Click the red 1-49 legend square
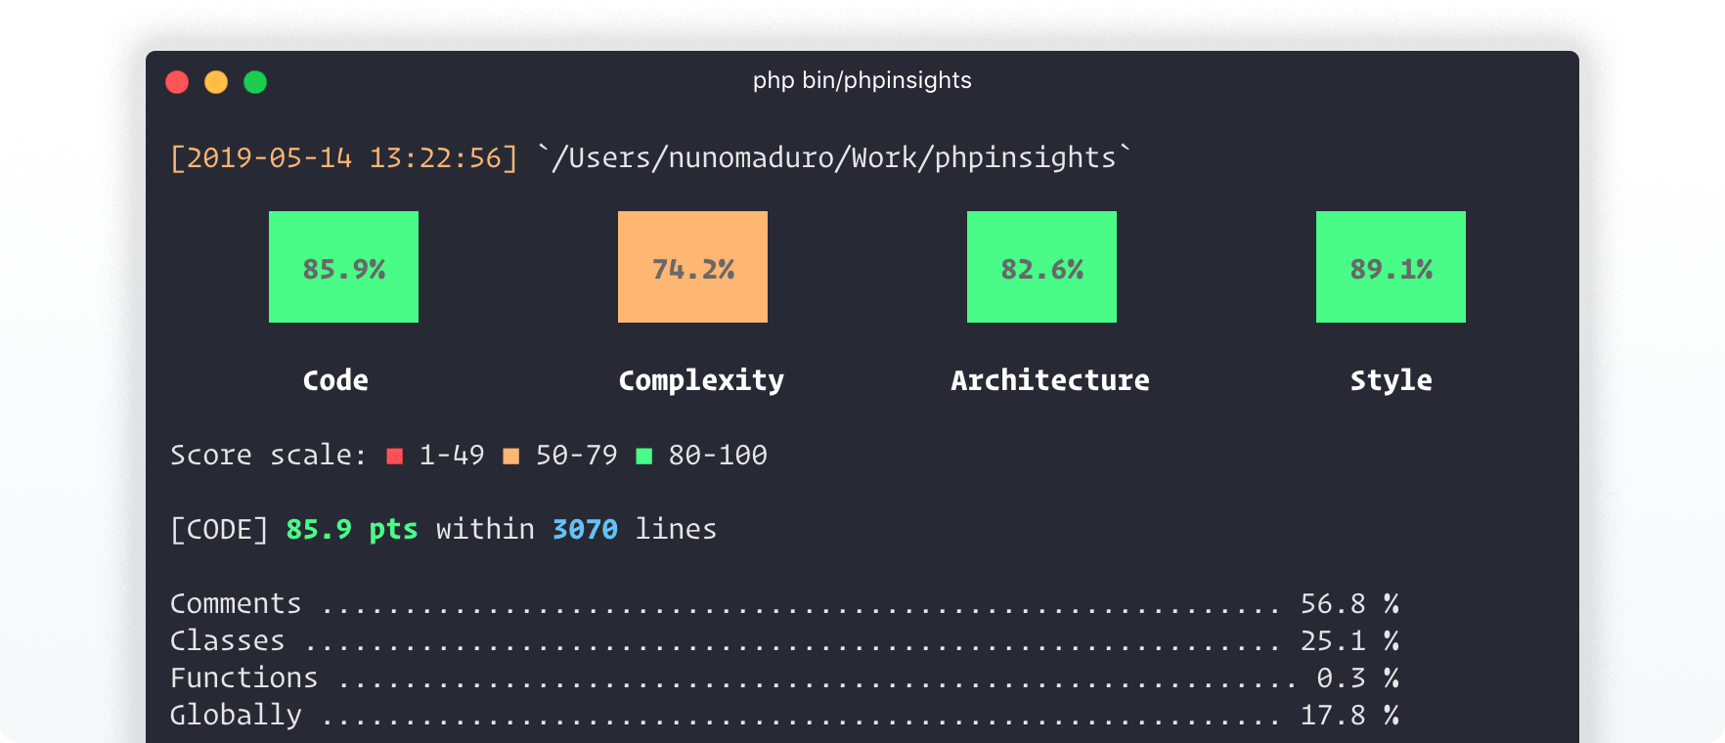Viewport: 1725px width, 743px height. tap(393, 454)
